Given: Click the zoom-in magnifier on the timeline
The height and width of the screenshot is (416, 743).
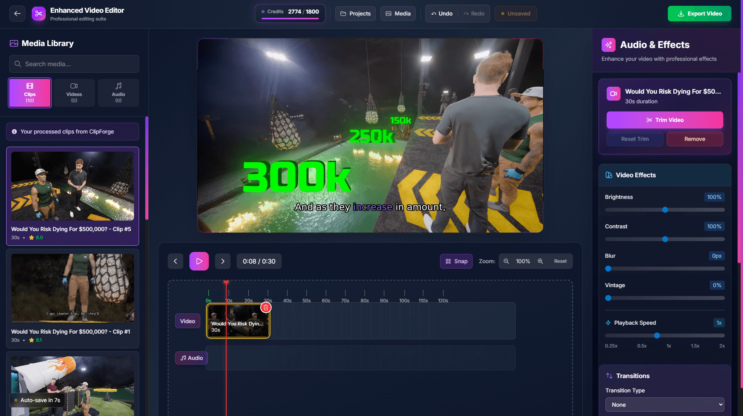Looking at the screenshot, I should (540, 261).
